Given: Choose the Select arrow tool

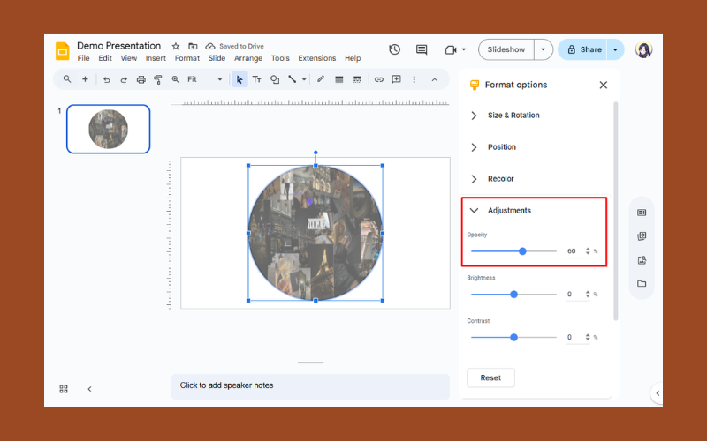Looking at the screenshot, I should coord(239,79).
